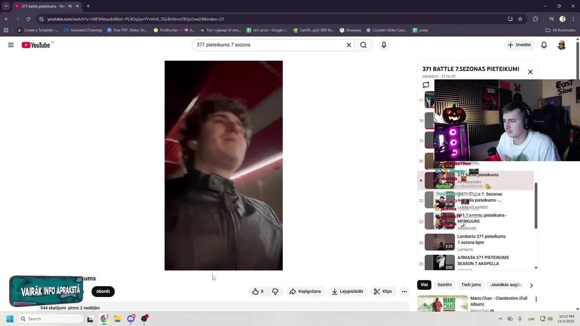Click the playing video to pause
This screenshot has height=326, width=580.
click(x=223, y=165)
